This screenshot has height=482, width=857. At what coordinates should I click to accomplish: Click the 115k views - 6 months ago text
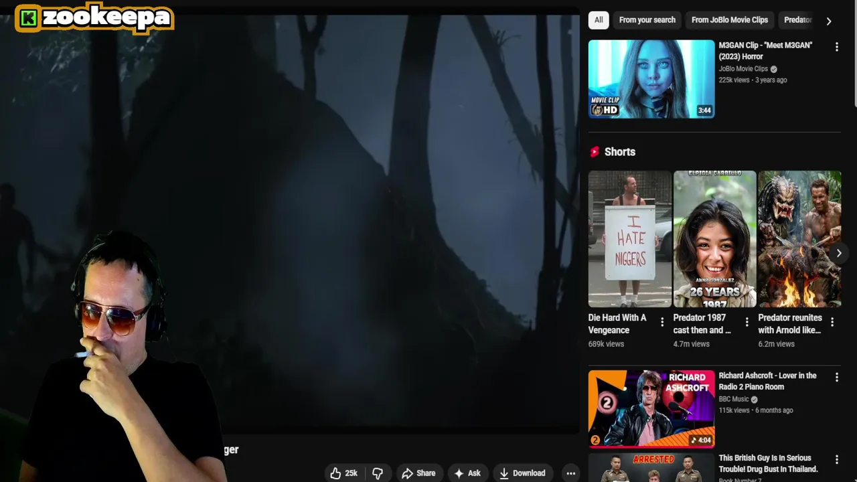[756, 410]
